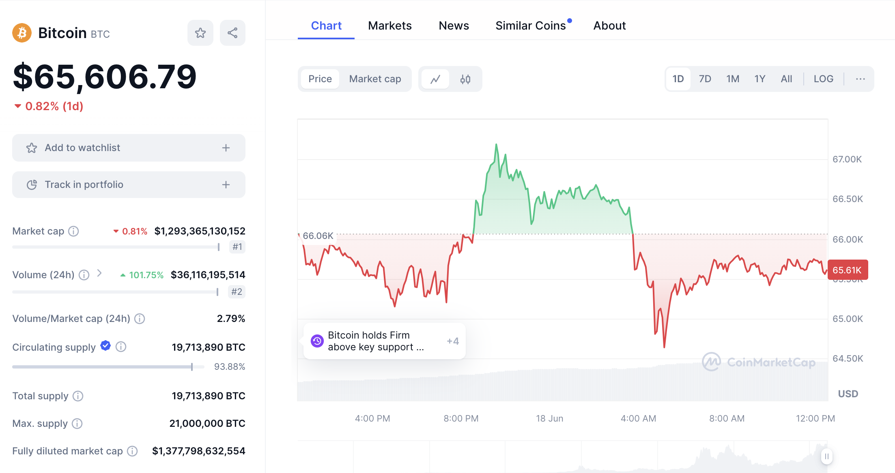The height and width of the screenshot is (473, 895).
Task: Click the Max. supply info icon
Action: [77, 424]
